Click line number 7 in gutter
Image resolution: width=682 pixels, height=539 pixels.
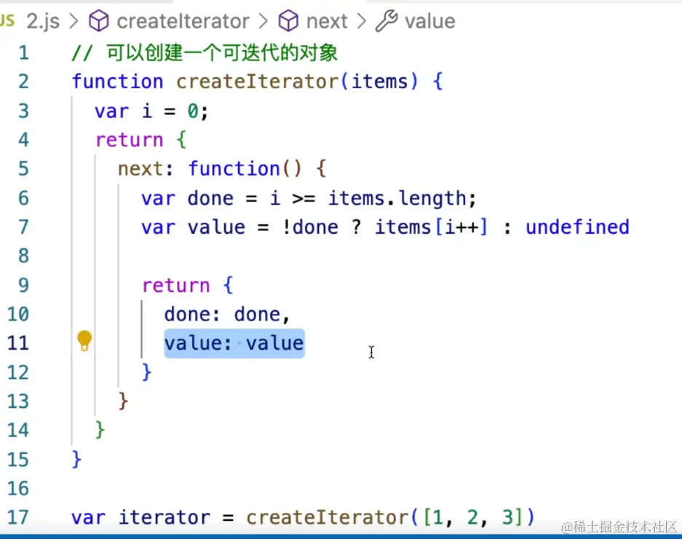tap(23, 227)
